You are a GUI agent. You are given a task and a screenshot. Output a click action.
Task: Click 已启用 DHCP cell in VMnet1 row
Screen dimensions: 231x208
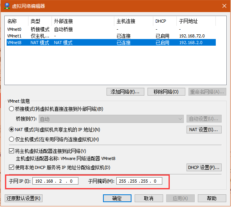(x=162, y=36)
